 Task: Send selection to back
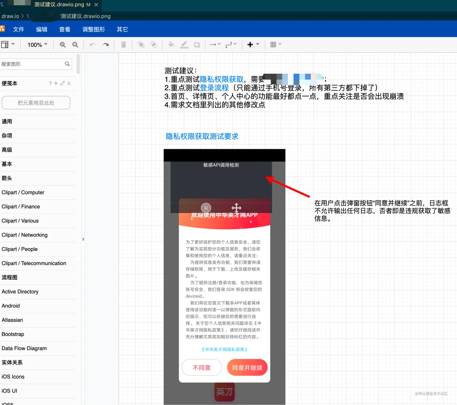click(x=153, y=45)
